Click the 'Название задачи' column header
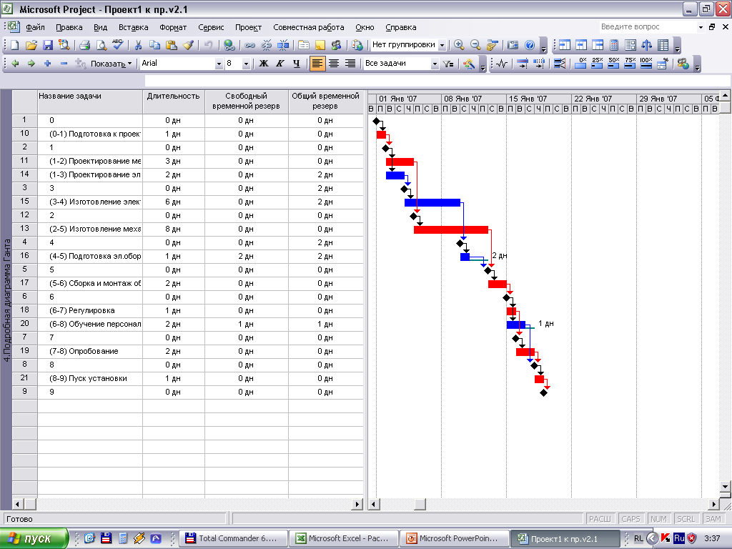The width and height of the screenshot is (732, 549). tap(90, 102)
